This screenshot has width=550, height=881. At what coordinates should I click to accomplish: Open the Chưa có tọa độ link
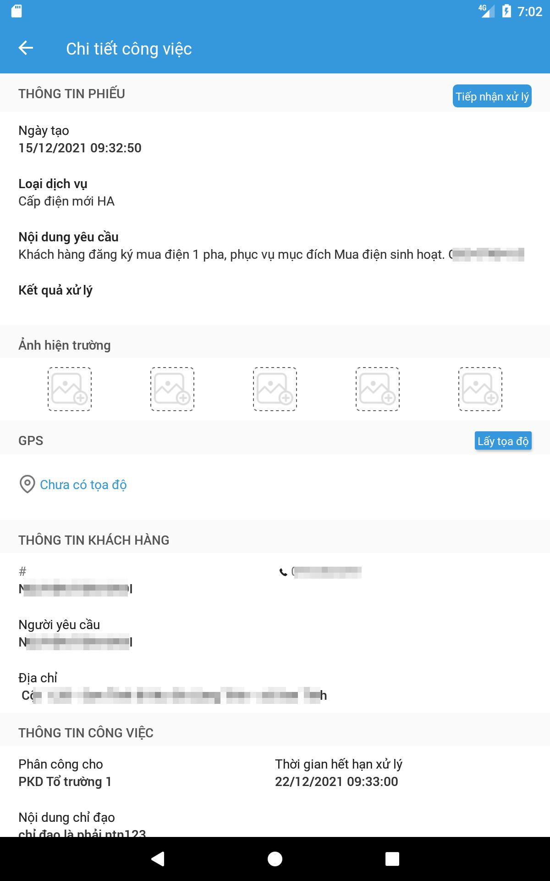point(83,485)
